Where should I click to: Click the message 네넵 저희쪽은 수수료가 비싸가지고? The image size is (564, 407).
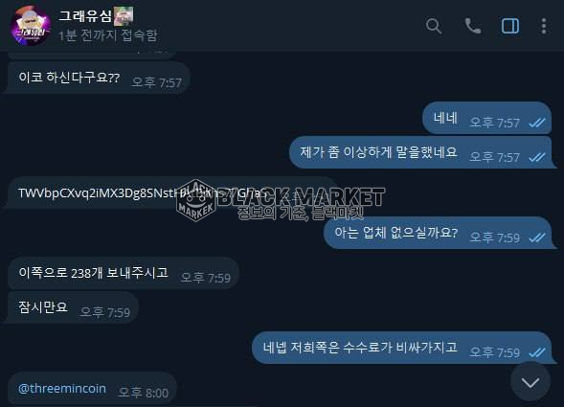402,348
